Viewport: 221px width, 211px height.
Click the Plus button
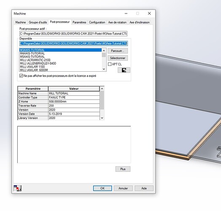click(x=123, y=169)
